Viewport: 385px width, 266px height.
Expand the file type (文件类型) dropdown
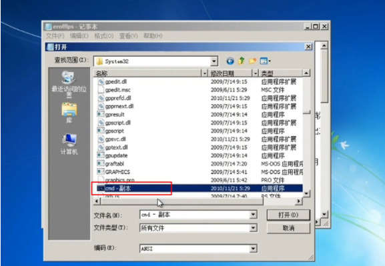pyautogui.click(x=253, y=228)
